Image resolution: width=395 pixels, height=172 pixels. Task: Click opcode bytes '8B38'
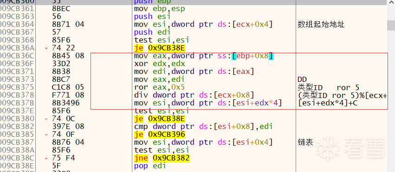click(61, 72)
